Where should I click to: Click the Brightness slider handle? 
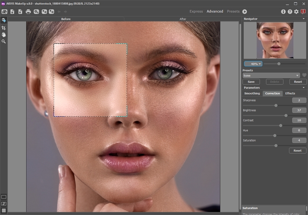(286, 116)
